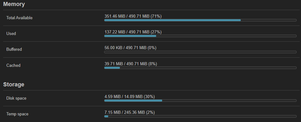Image resolution: width=301 pixels, height=122 pixels.
Task: Click the Cached 8% progress bar
Action: [200, 68]
